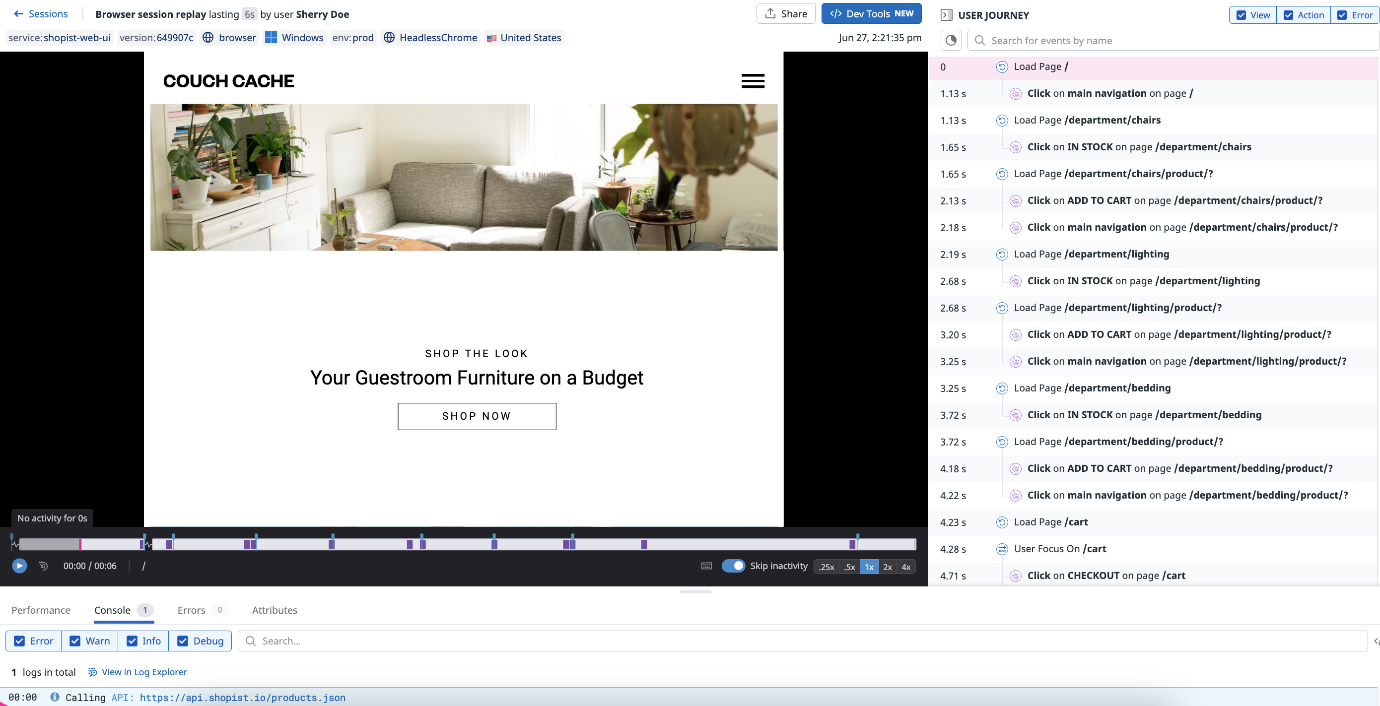Collapse the User Journey side panel
1380x706 pixels.
(x=946, y=15)
